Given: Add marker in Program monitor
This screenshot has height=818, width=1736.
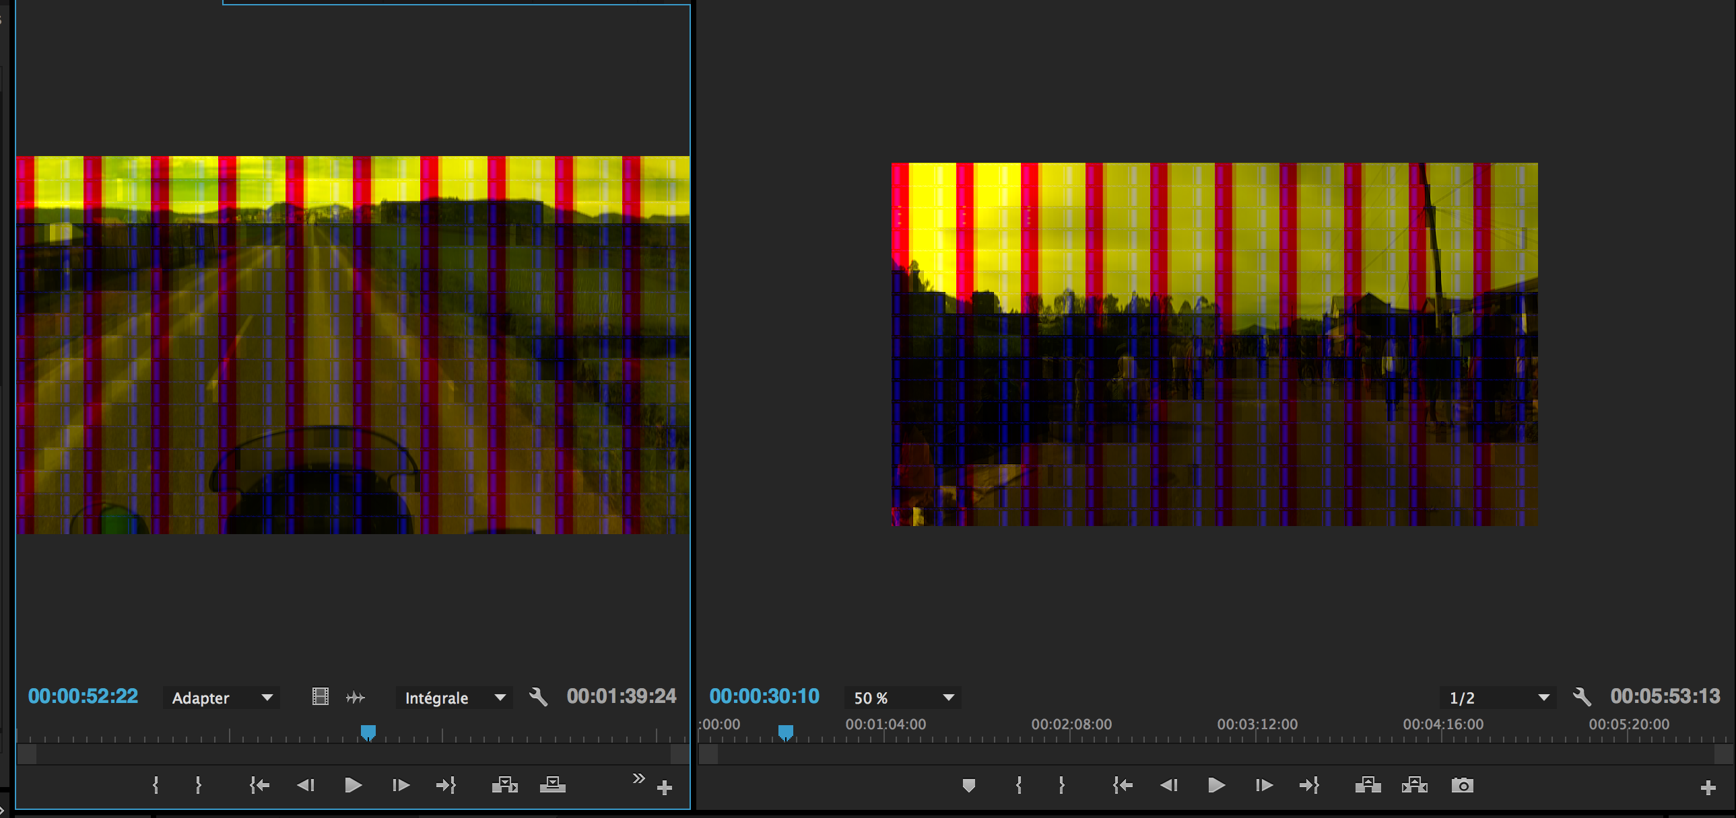Looking at the screenshot, I should click(x=969, y=785).
